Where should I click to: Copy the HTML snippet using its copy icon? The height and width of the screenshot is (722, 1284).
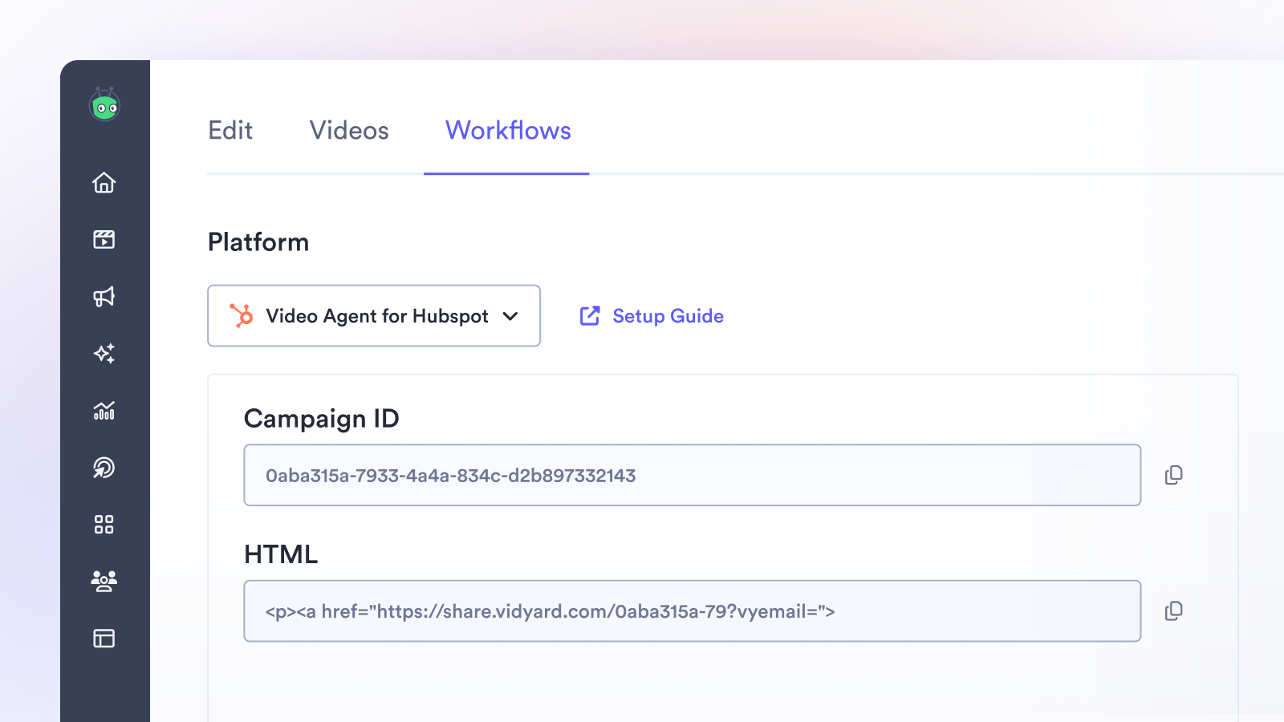point(1174,610)
